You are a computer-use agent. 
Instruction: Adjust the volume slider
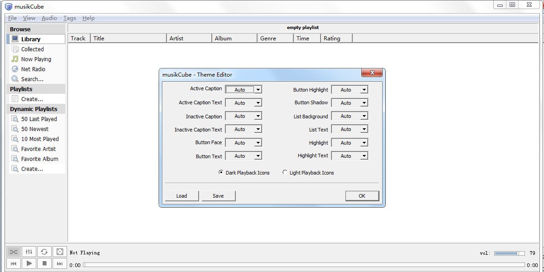[509, 253]
